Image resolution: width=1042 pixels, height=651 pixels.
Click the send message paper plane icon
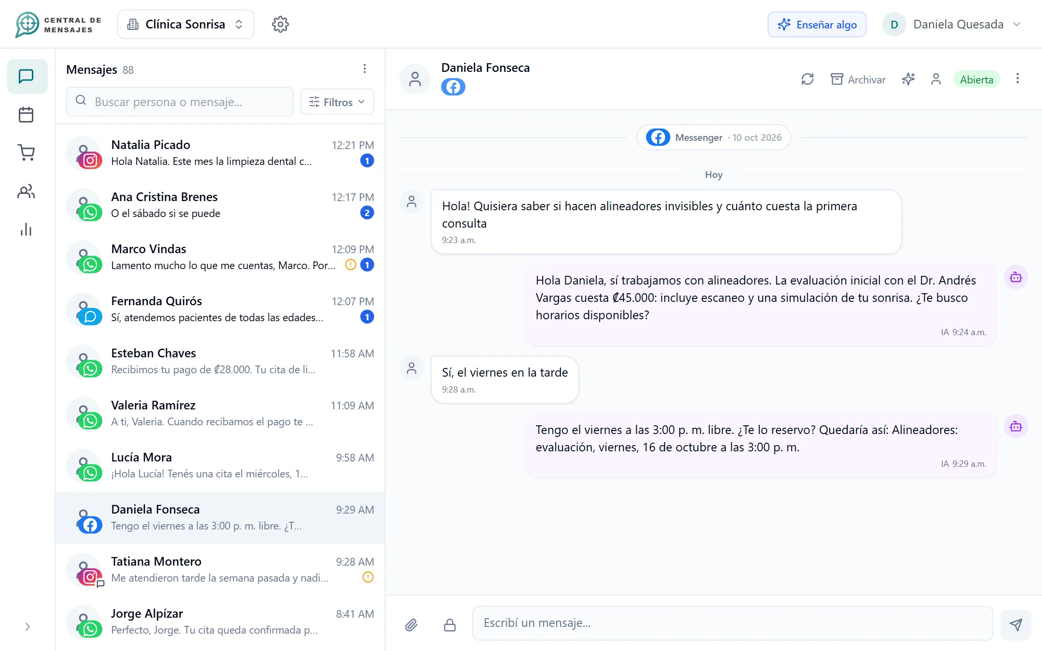pyautogui.click(x=1016, y=625)
